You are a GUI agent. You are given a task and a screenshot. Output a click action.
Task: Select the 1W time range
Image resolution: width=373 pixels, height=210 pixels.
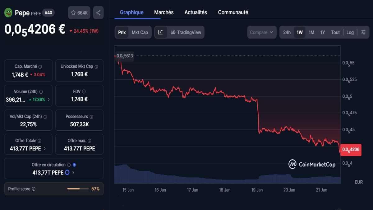click(300, 32)
